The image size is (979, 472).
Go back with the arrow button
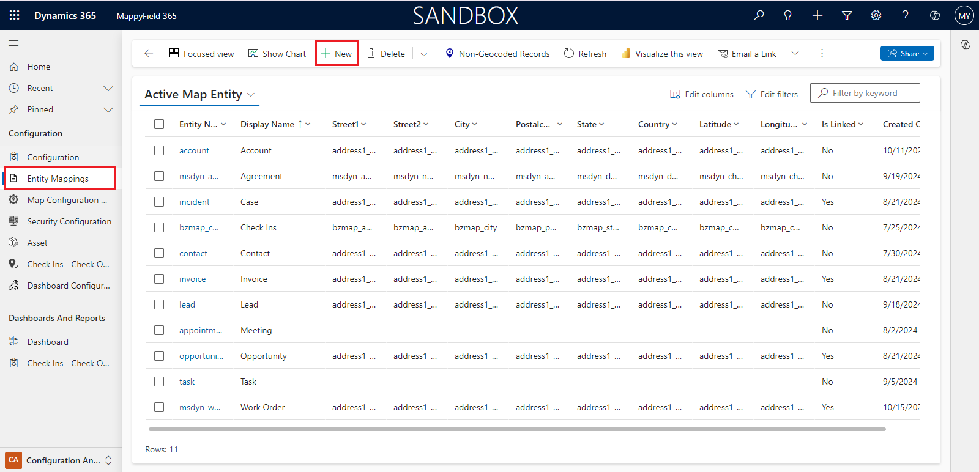pyautogui.click(x=149, y=53)
